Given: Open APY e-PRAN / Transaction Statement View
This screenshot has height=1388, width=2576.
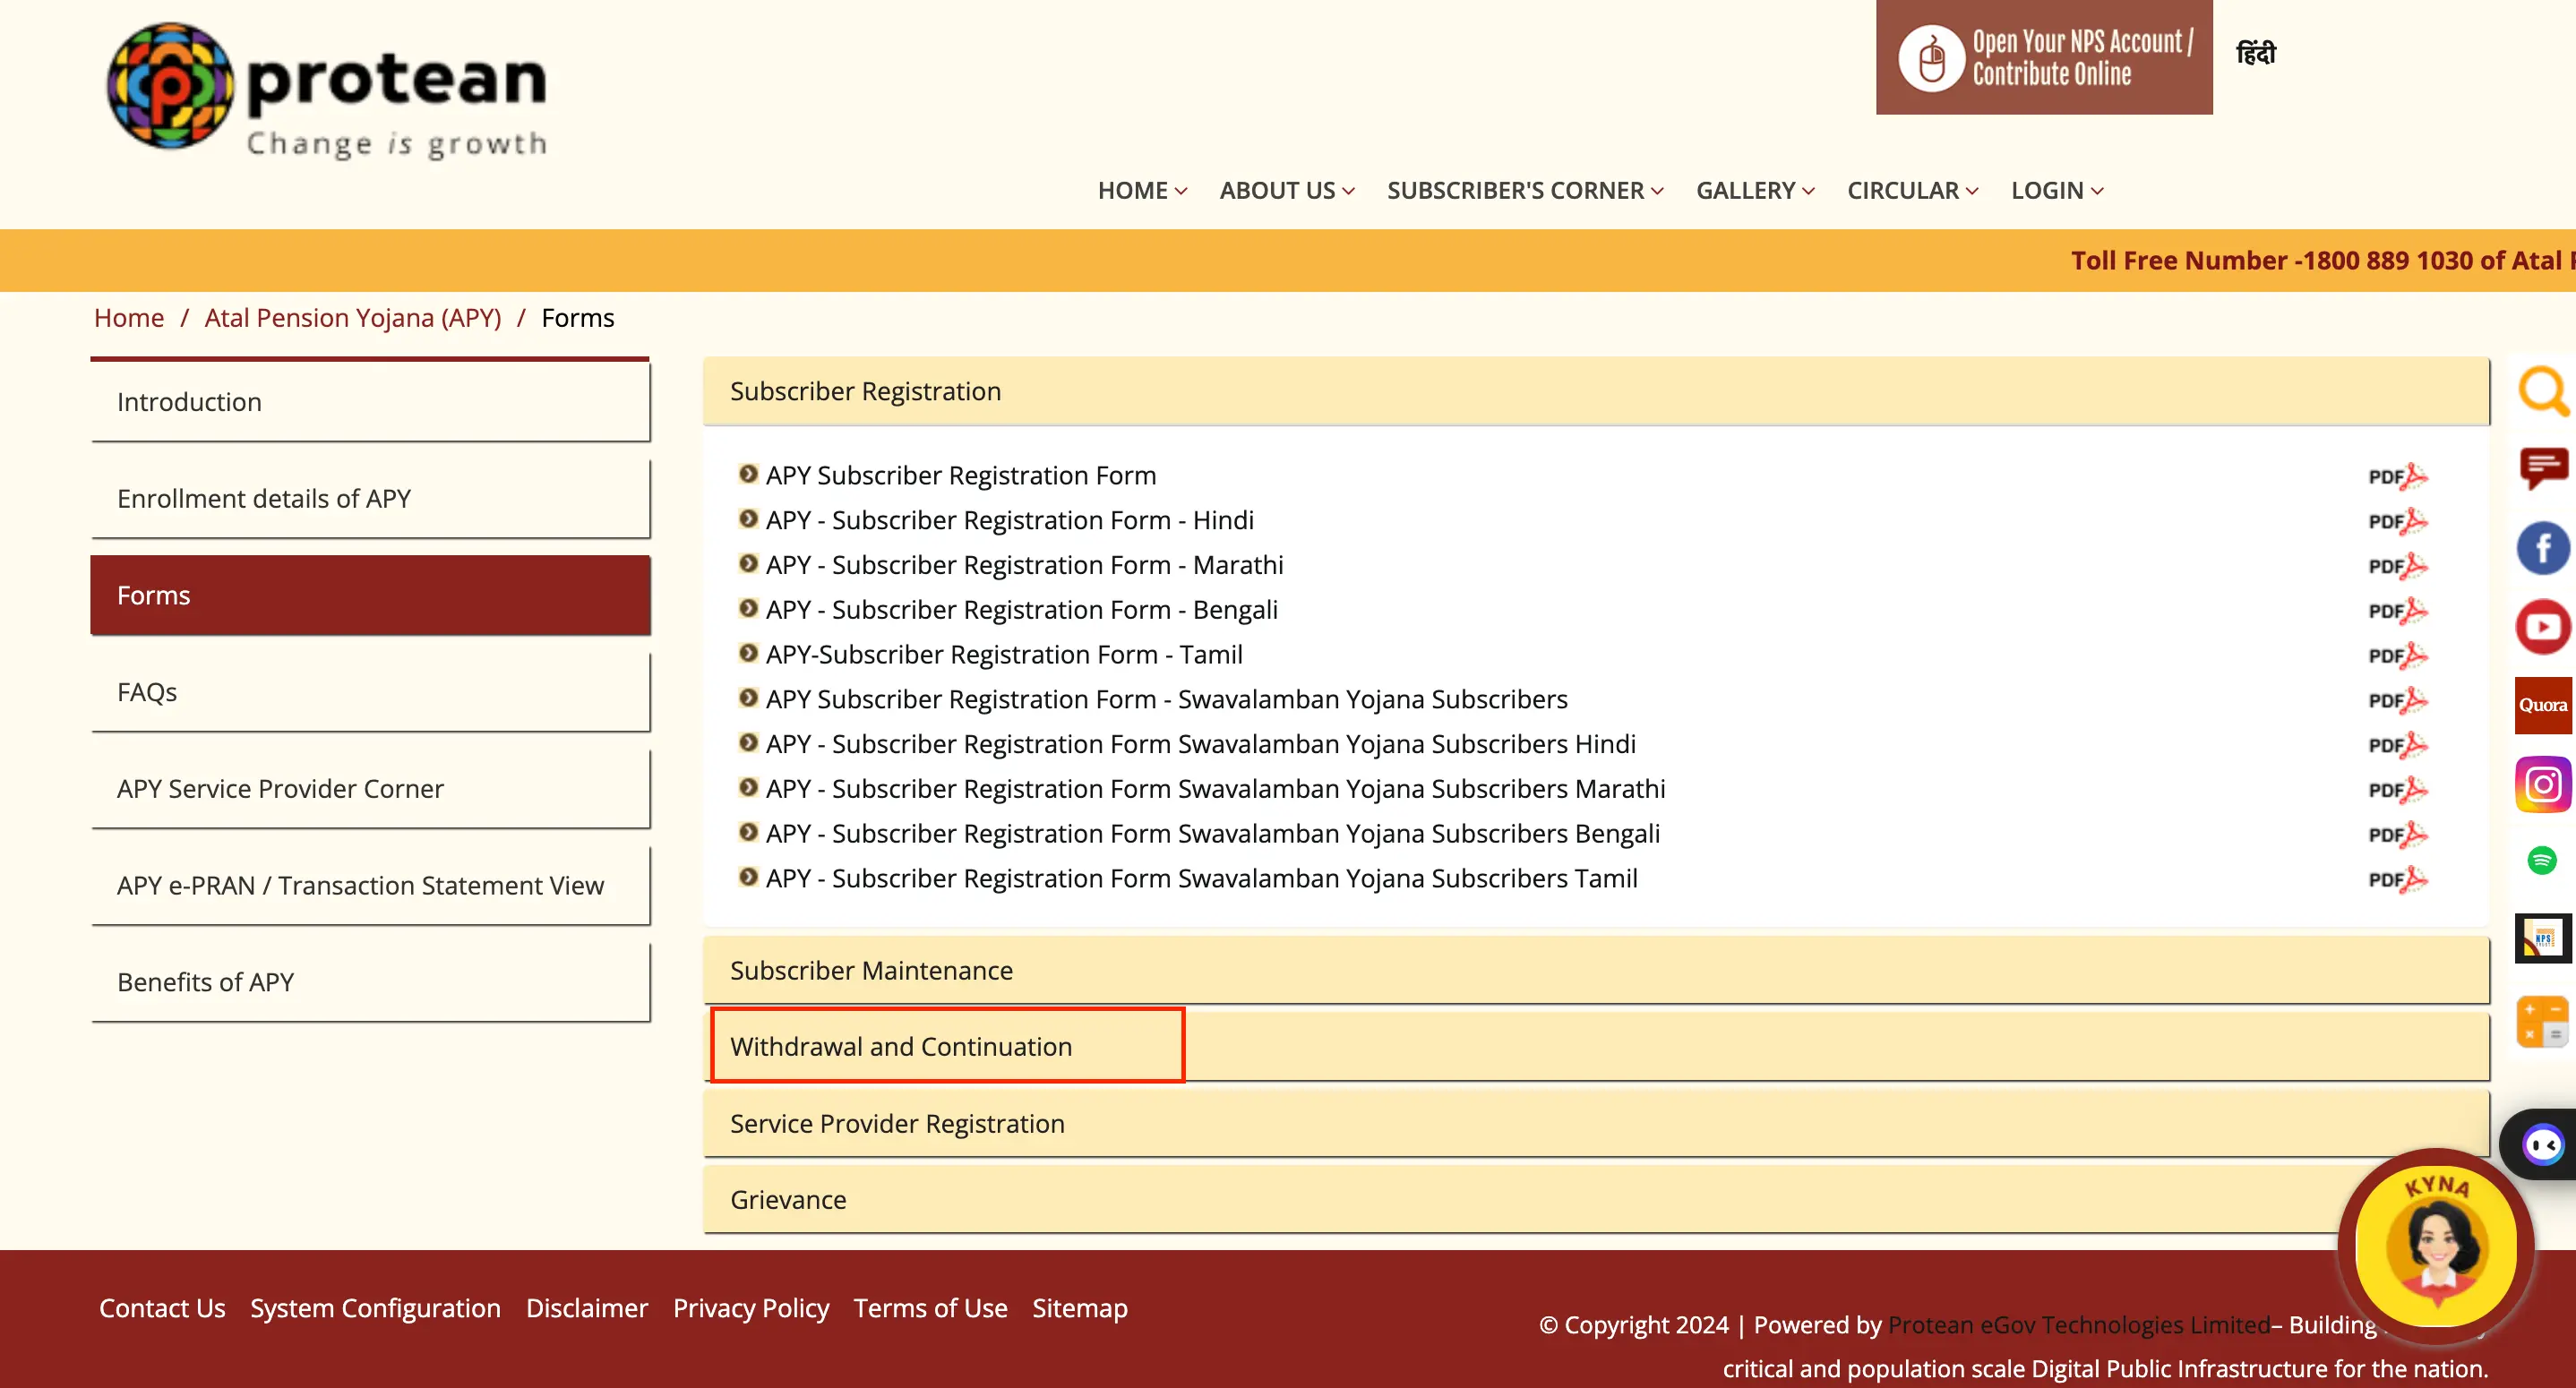Looking at the screenshot, I should pyautogui.click(x=370, y=886).
